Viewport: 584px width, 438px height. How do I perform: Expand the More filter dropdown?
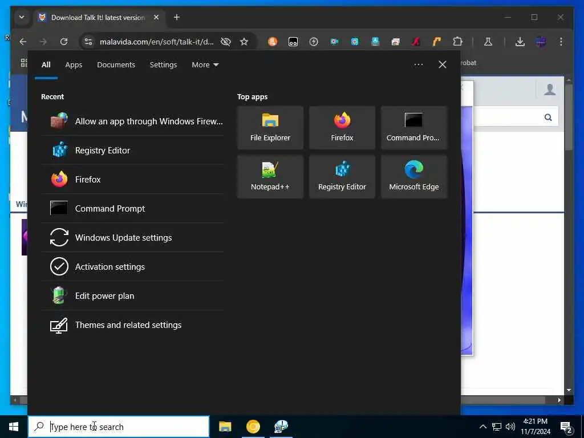pyautogui.click(x=205, y=65)
